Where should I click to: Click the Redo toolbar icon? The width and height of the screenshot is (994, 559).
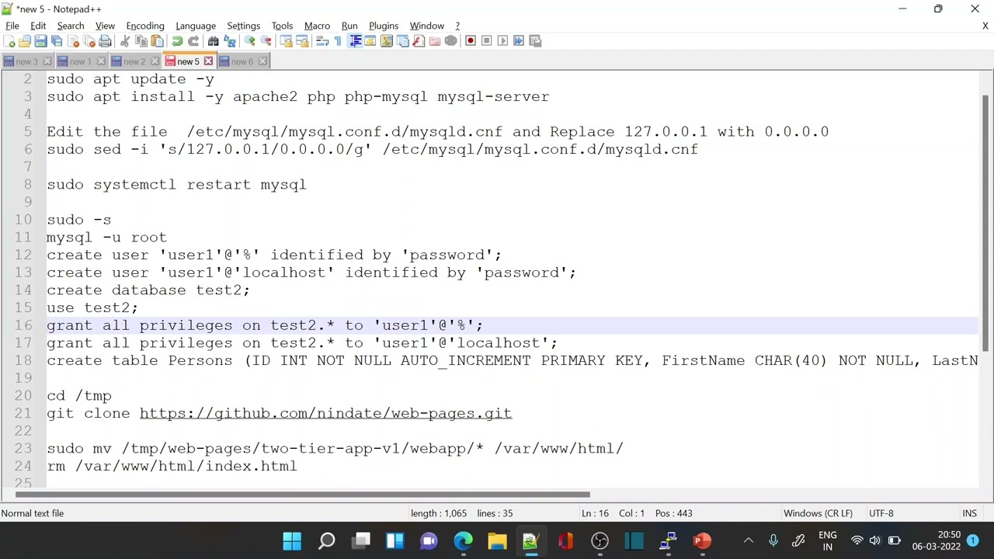tap(193, 41)
